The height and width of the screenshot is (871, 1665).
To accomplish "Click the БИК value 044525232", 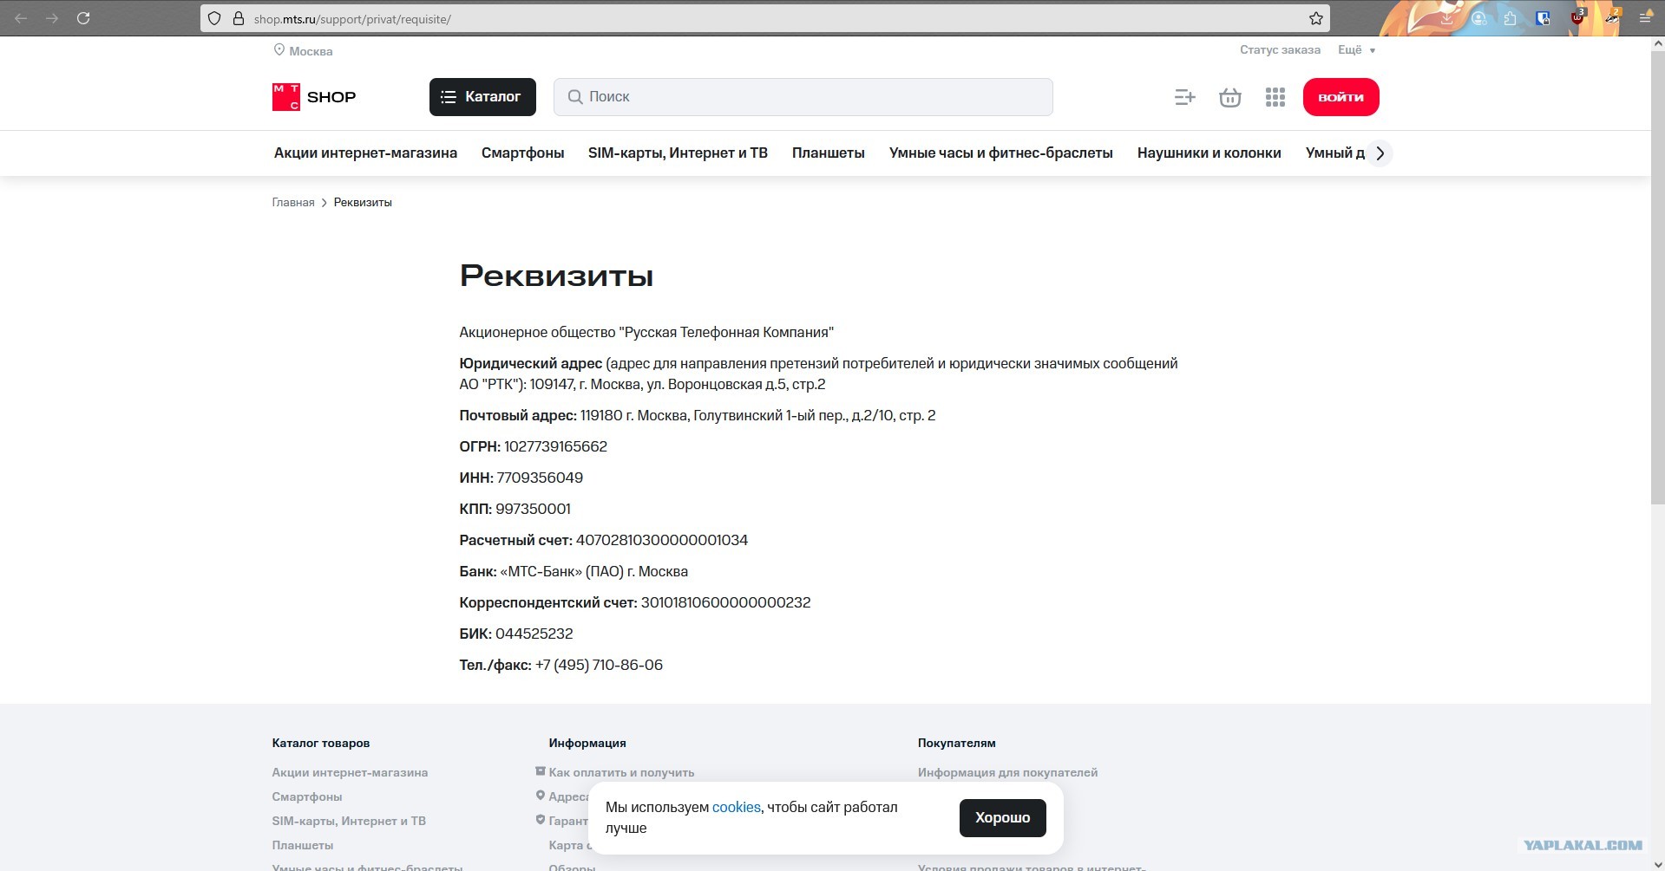I will pyautogui.click(x=534, y=634).
